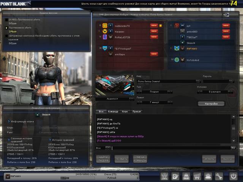The width and height of the screenshot is (243, 182).
Task: Switch to the Все chat tab
Action: coord(101,111)
